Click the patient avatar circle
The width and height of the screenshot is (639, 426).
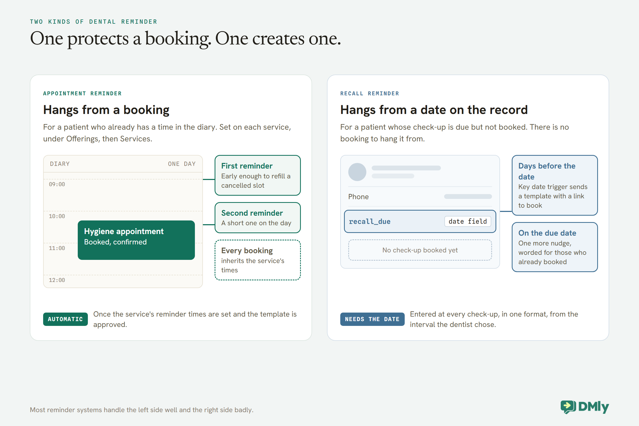[x=357, y=172]
